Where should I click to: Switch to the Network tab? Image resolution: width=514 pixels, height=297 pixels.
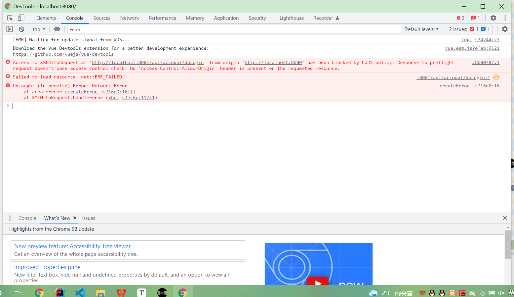(129, 18)
